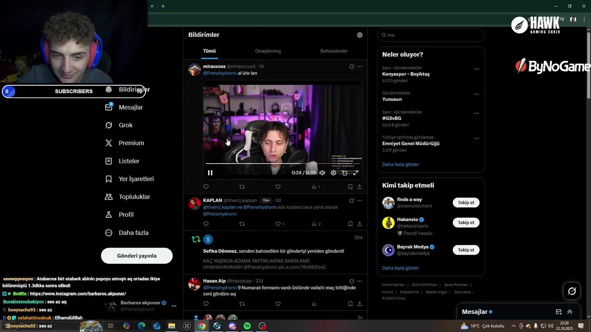Open options for Emniyet Genel Müdürlüğü trend
Viewport: 591px width, 332px height.
coord(476,138)
